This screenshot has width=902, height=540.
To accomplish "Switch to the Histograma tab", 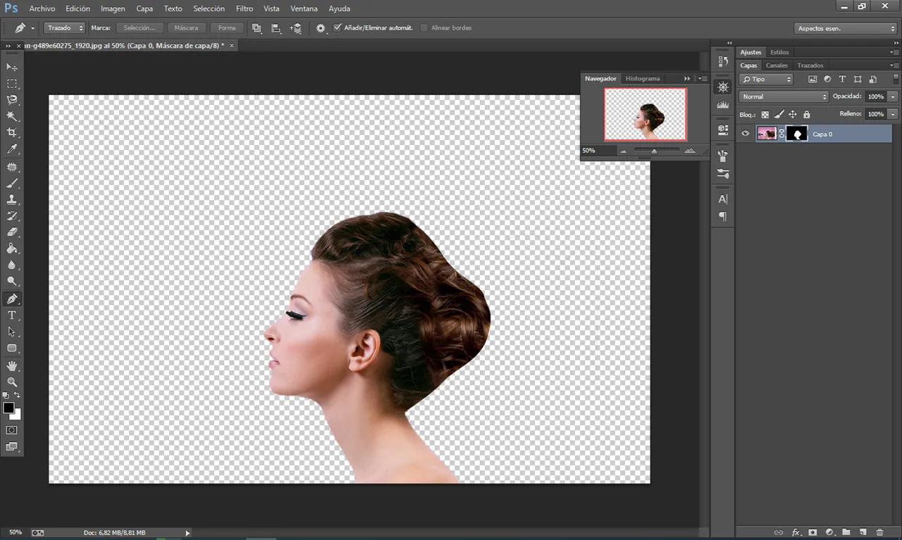I will coord(643,79).
